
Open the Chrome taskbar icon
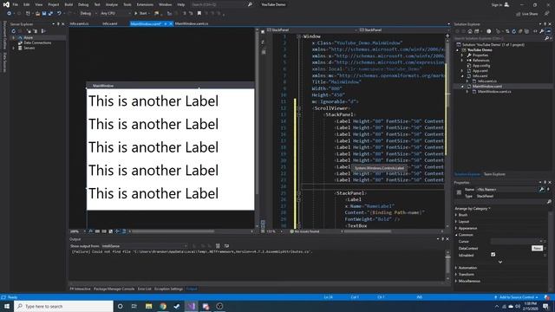[163, 306]
